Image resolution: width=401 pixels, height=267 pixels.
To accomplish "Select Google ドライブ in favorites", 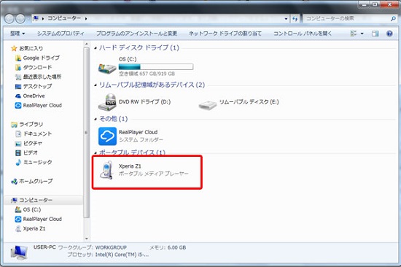I will tap(37, 58).
